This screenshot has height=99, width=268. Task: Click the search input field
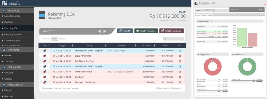pyautogui.click(x=174, y=39)
